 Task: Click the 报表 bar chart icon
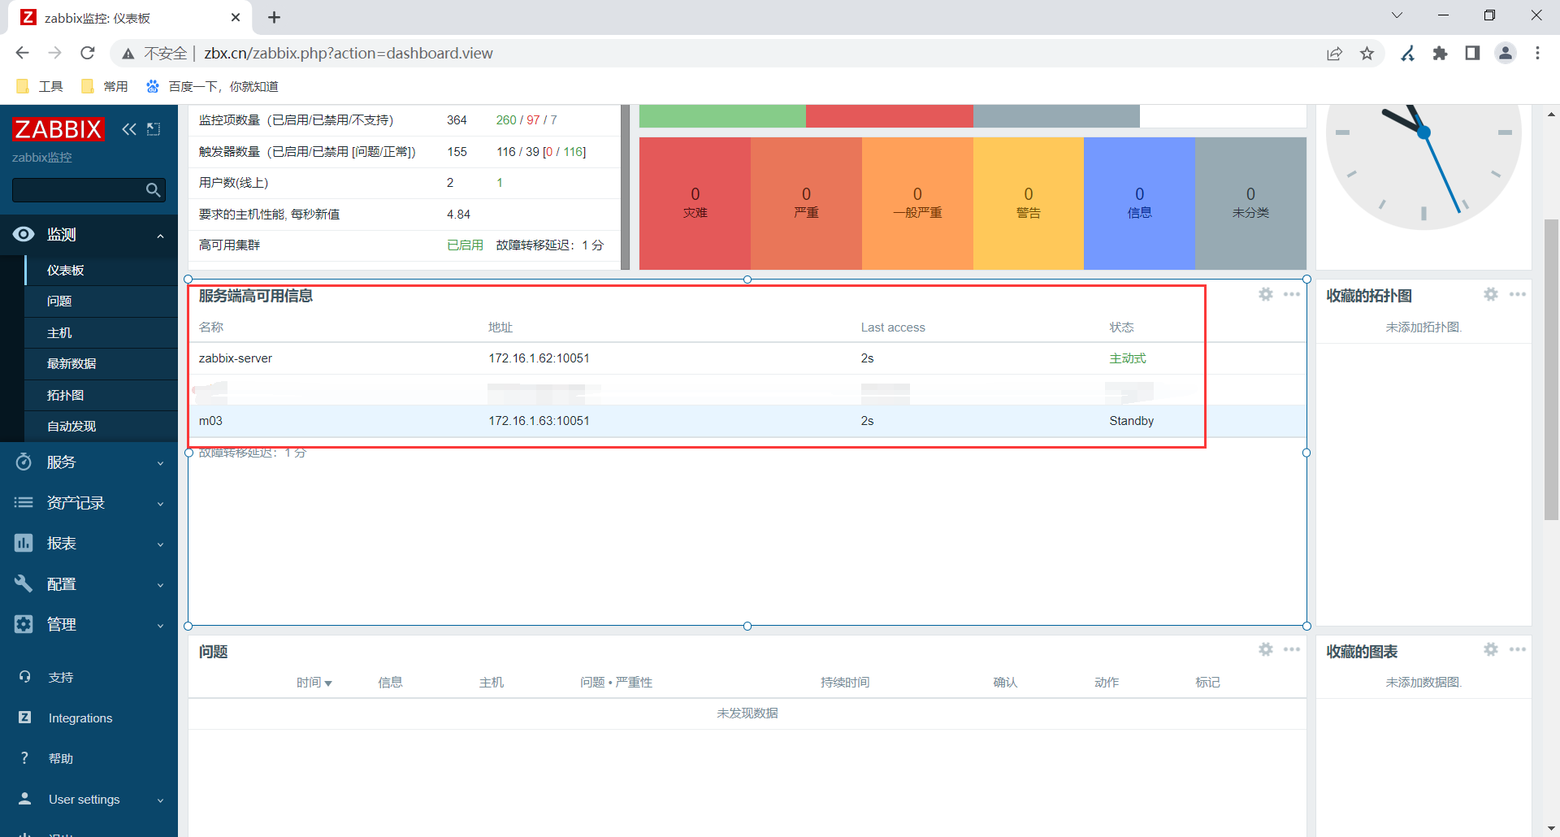[x=24, y=543]
